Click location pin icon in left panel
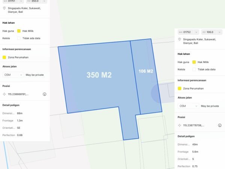This screenshot has width=225, height=169. tap(4, 8)
